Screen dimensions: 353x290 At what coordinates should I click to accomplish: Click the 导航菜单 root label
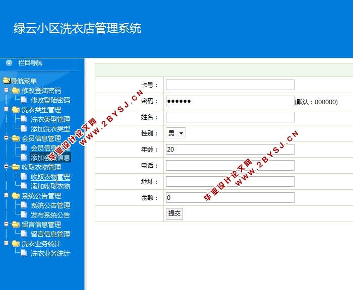pyautogui.click(x=24, y=81)
